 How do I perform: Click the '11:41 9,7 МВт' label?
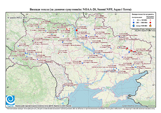tap(122, 71)
